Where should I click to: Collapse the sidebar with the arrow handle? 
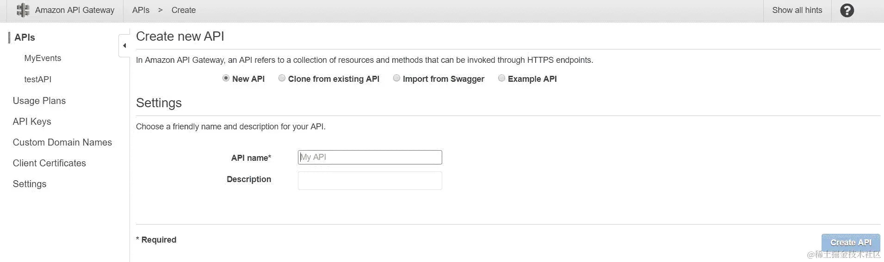coord(124,46)
